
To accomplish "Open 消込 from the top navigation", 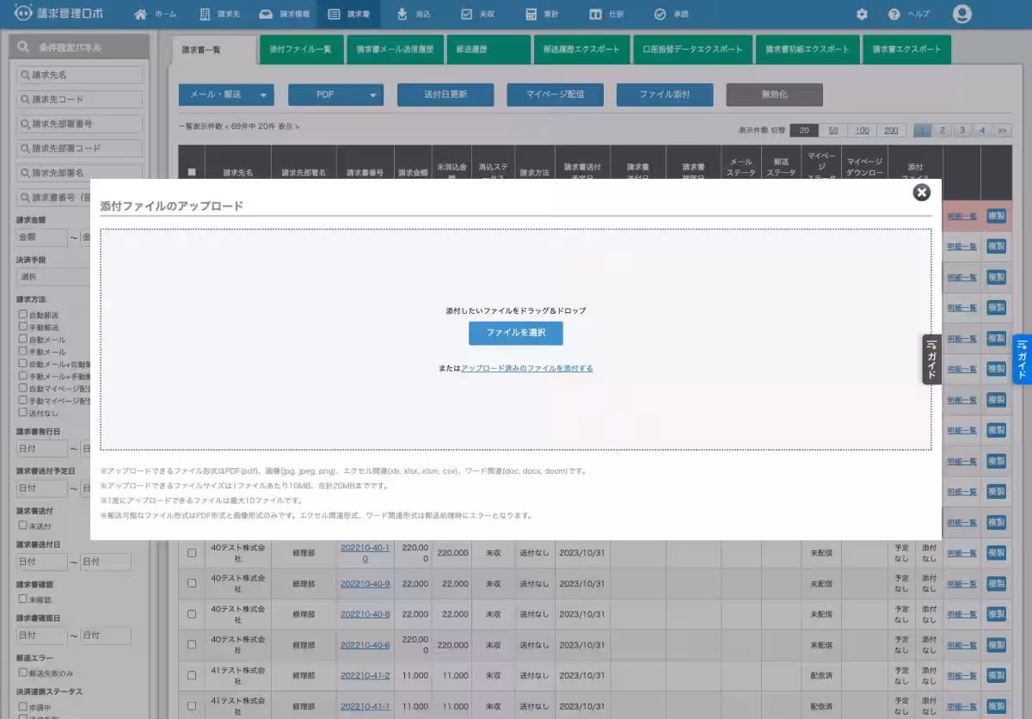I will (x=414, y=15).
